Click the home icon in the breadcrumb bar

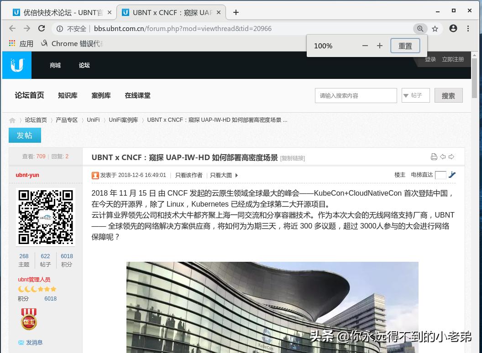point(12,119)
